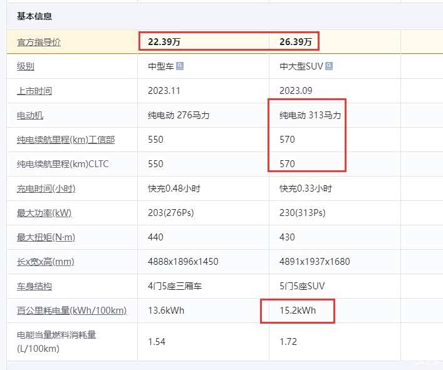Open the 官方指导价 row label link
The width and height of the screenshot is (443, 370).
tap(39, 42)
